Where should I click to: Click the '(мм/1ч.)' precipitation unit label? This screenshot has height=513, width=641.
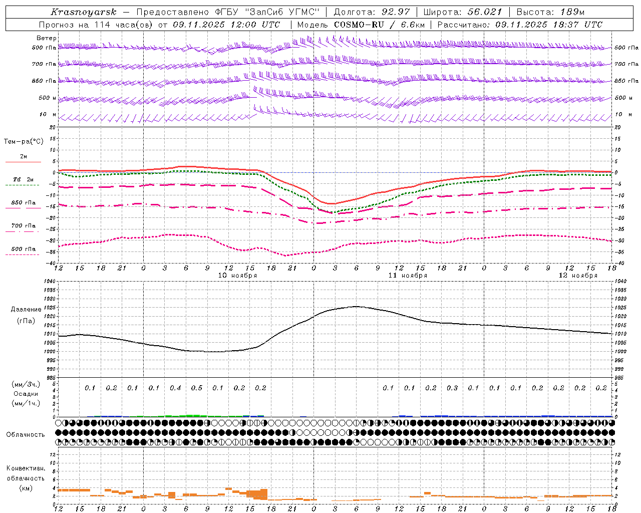[26, 403]
